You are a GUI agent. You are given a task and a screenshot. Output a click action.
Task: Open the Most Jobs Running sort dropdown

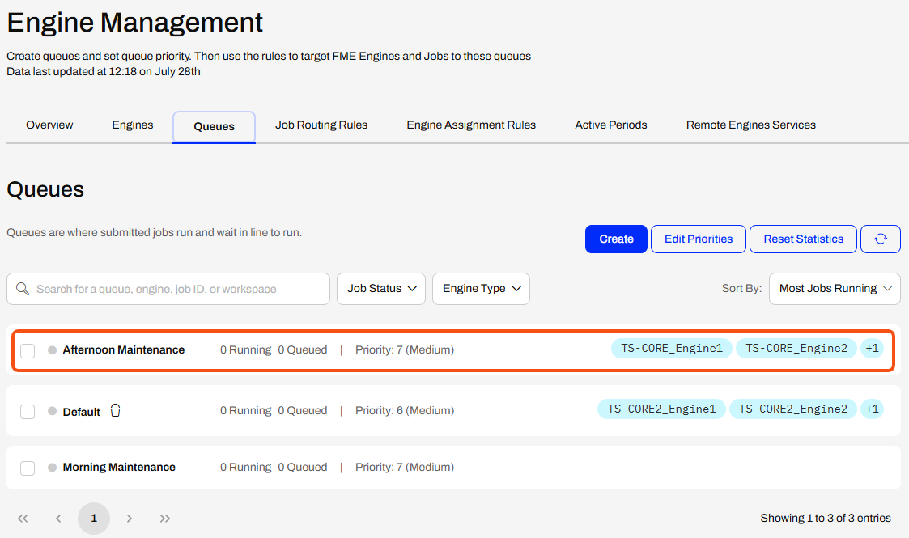coord(835,288)
